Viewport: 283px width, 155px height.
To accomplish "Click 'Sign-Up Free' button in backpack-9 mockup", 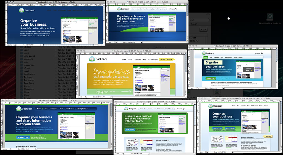I will (23, 137).
